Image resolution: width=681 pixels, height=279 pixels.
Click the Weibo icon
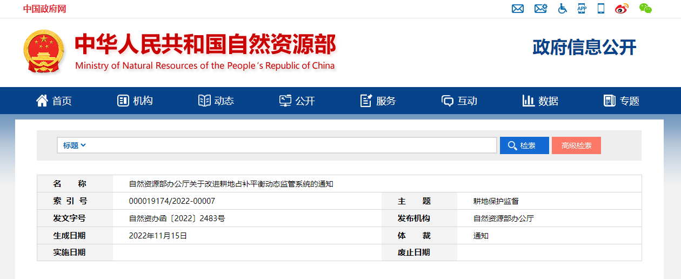point(622,9)
